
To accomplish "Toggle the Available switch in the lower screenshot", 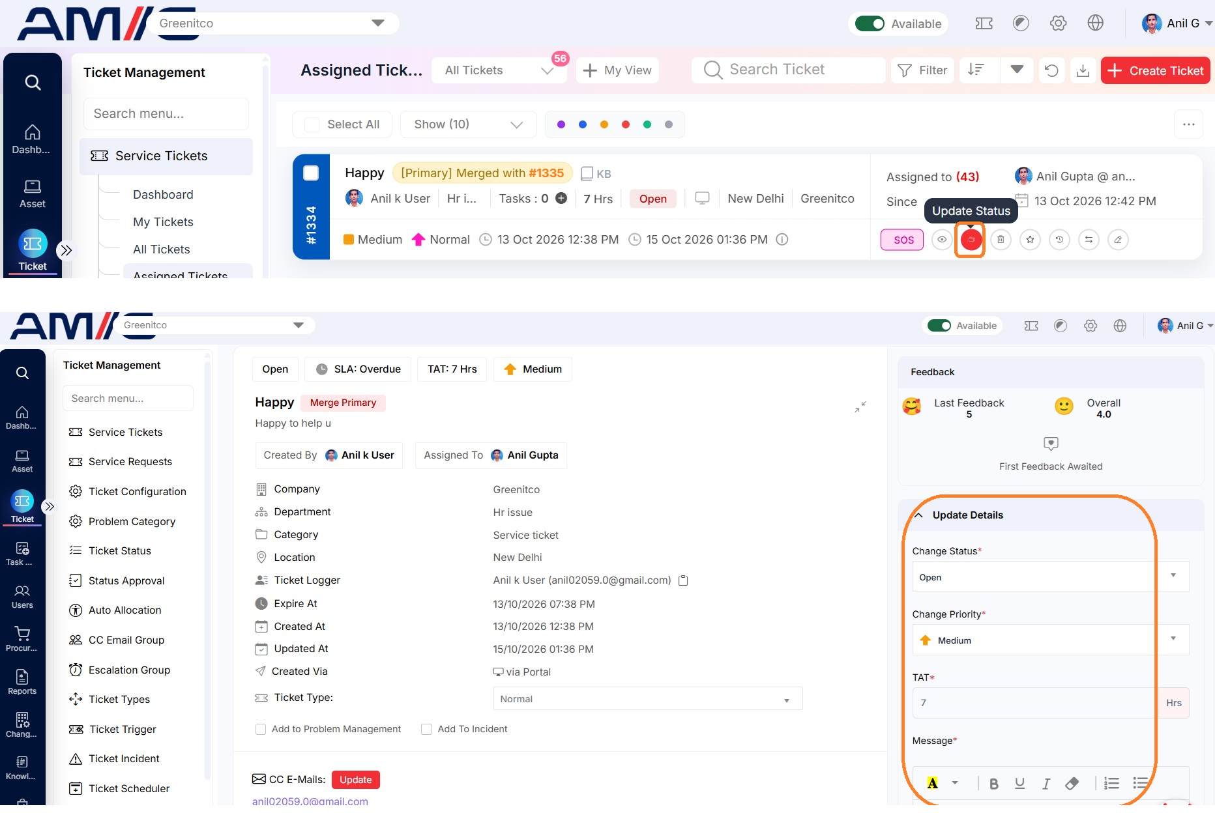I will tap(939, 326).
